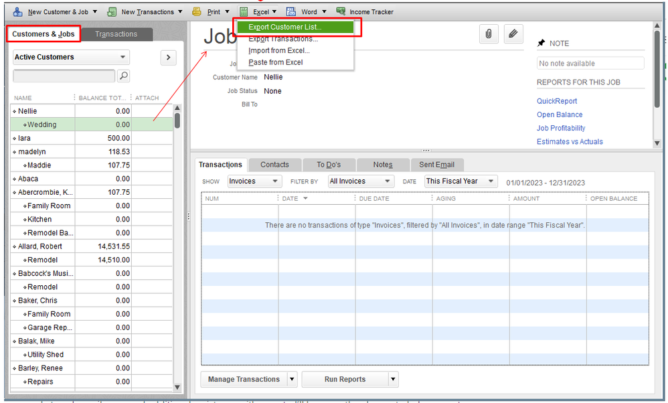Open New Transactions dropdown arrow
The height and width of the screenshot is (403, 668).
(180, 11)
